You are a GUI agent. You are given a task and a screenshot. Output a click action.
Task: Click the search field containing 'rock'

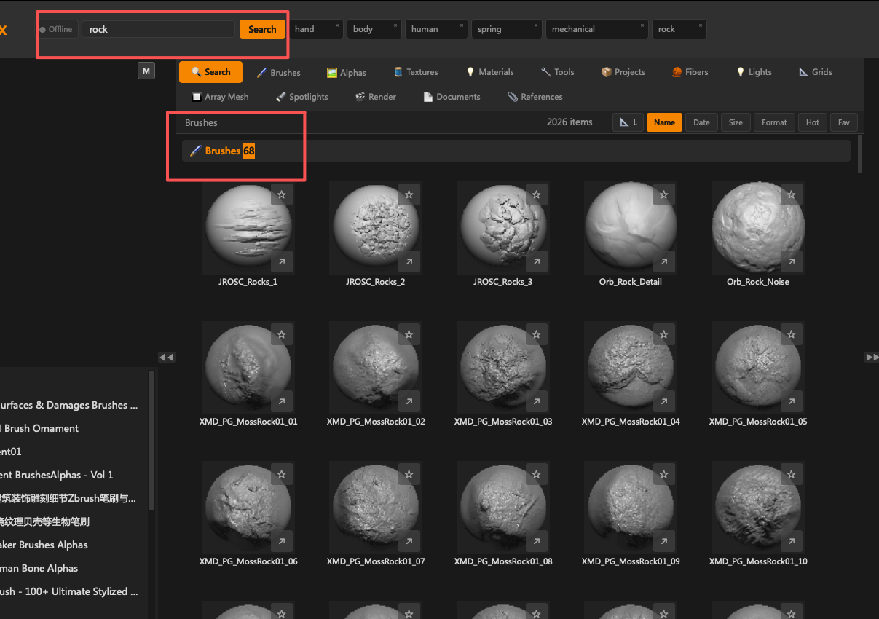158,29
